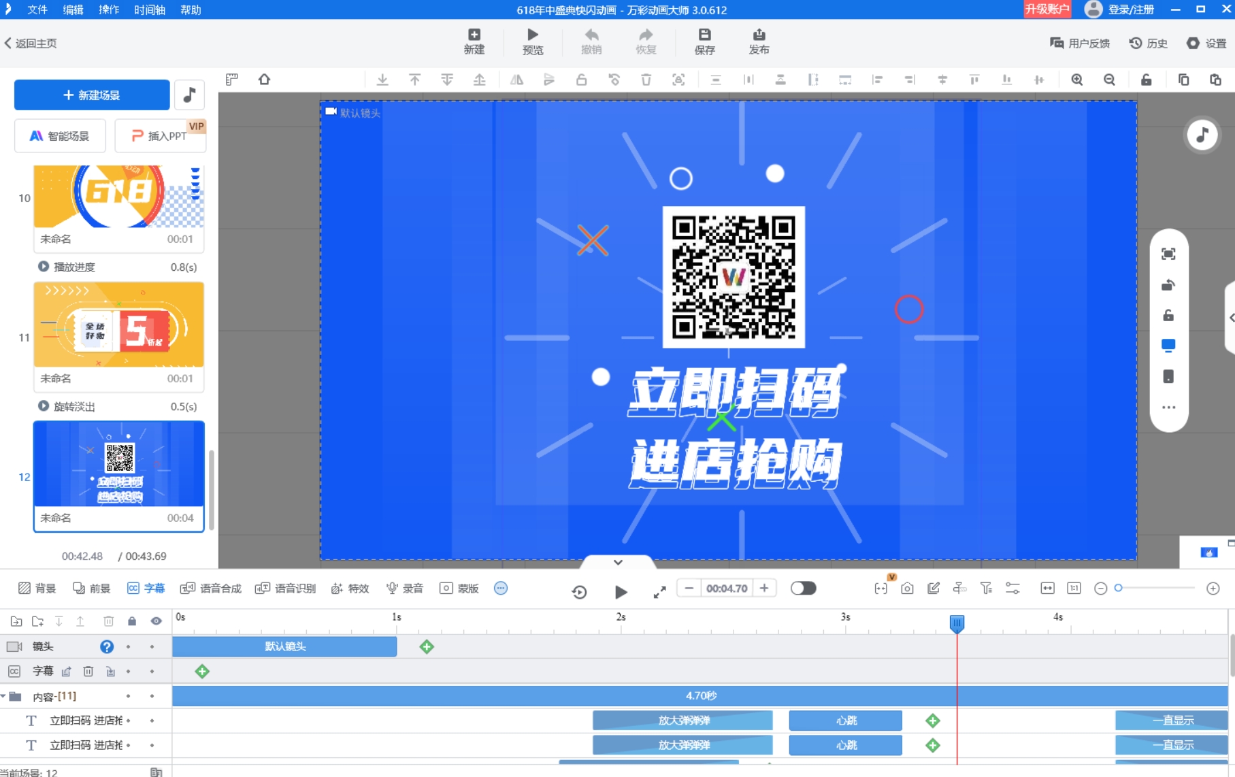Click the flip horizontal icon in canvas toolbar
Image resolution: width=1235 pixels, height=777 pixels.
[x=516, y=80]
